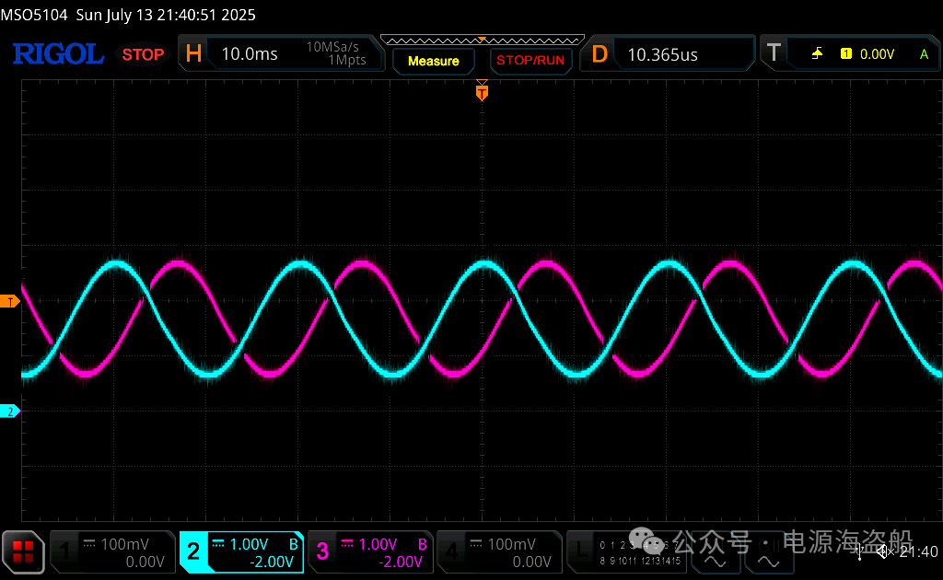Click the rising edge trigger type icon
Image resolution: width=943 pixels, height=580 pixels.
click(x=817, y=54)
